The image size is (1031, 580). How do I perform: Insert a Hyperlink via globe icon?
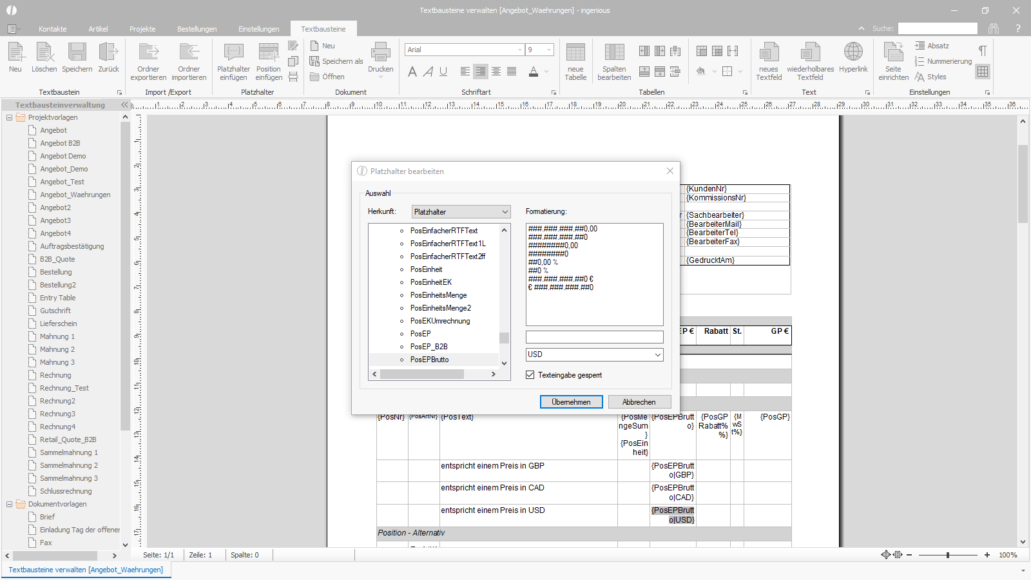pyautogui.click(x=853, y=57)
